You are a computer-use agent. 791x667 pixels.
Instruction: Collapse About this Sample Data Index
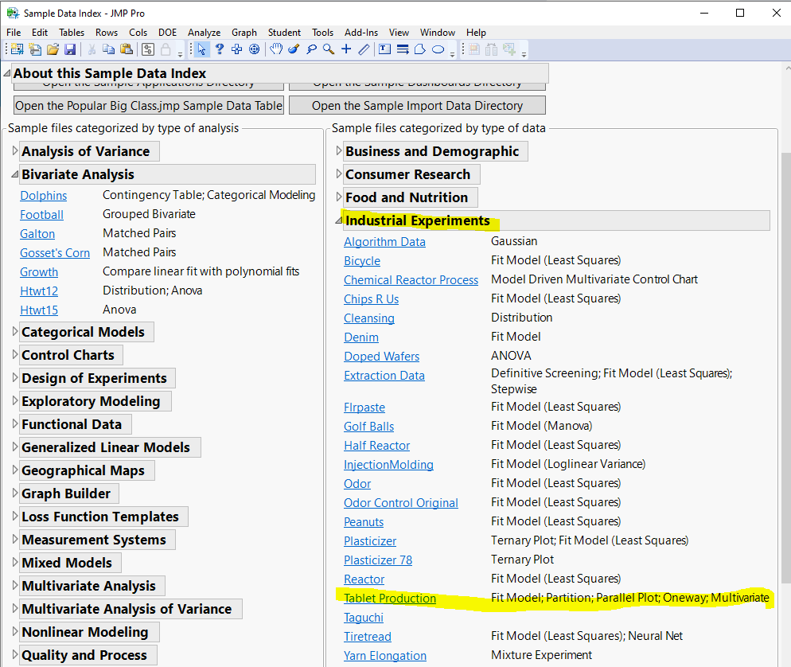click(7, 73)
